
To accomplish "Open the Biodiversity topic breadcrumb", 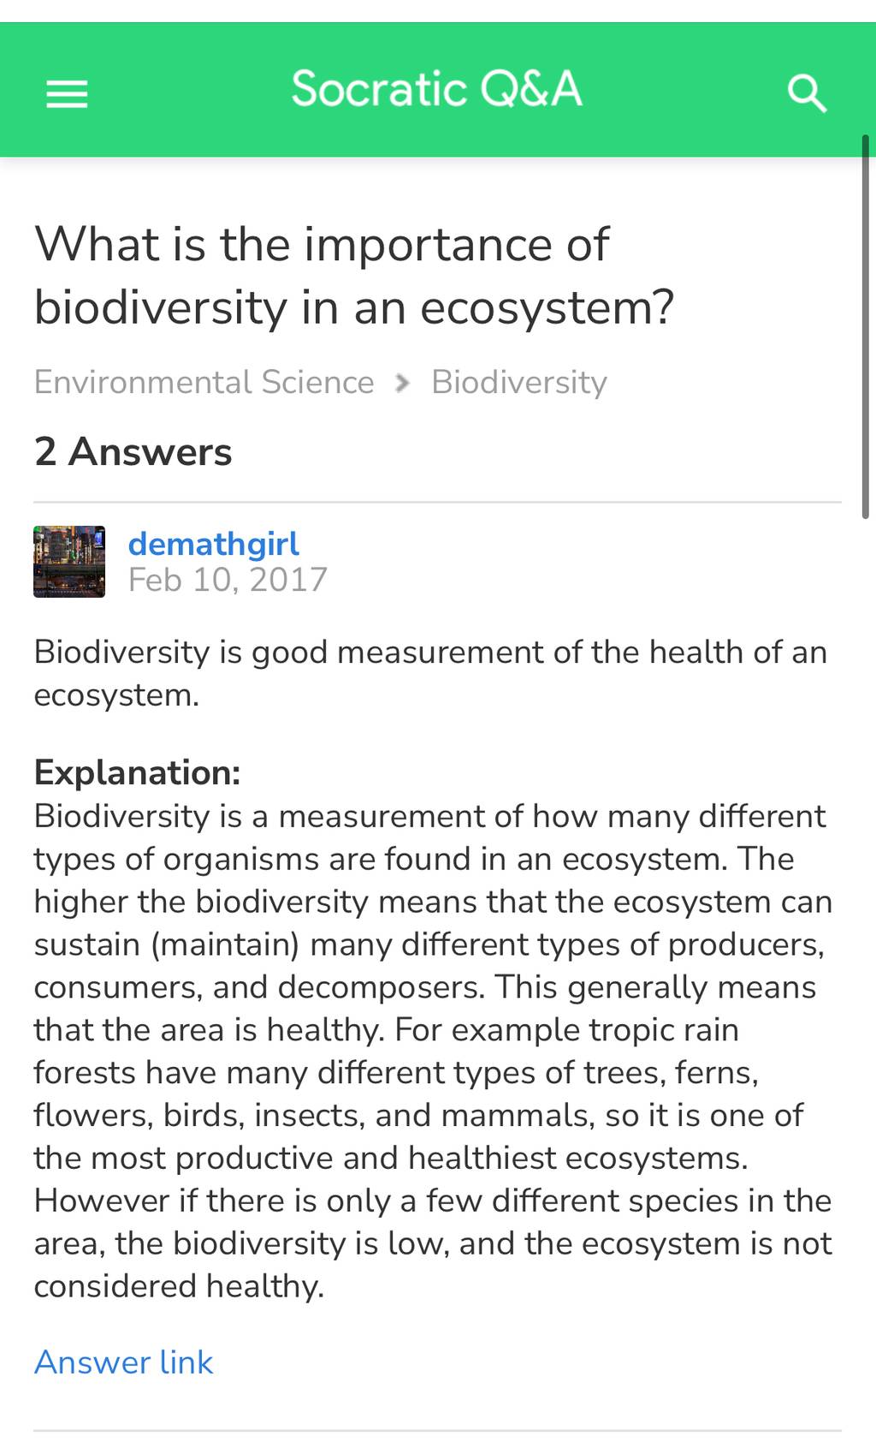I will 518,382.
